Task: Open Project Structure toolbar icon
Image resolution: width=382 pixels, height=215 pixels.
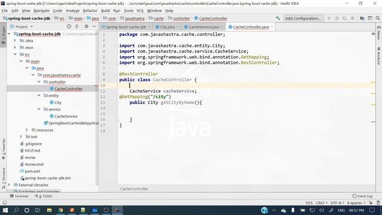Action: point(362,19)
